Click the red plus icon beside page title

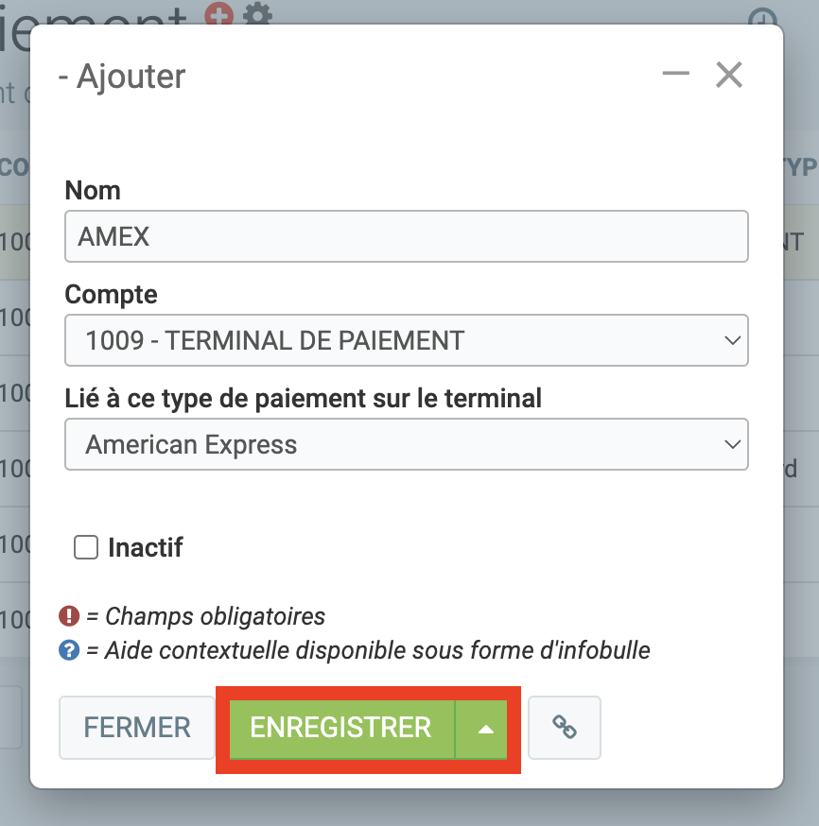[218, 14]
